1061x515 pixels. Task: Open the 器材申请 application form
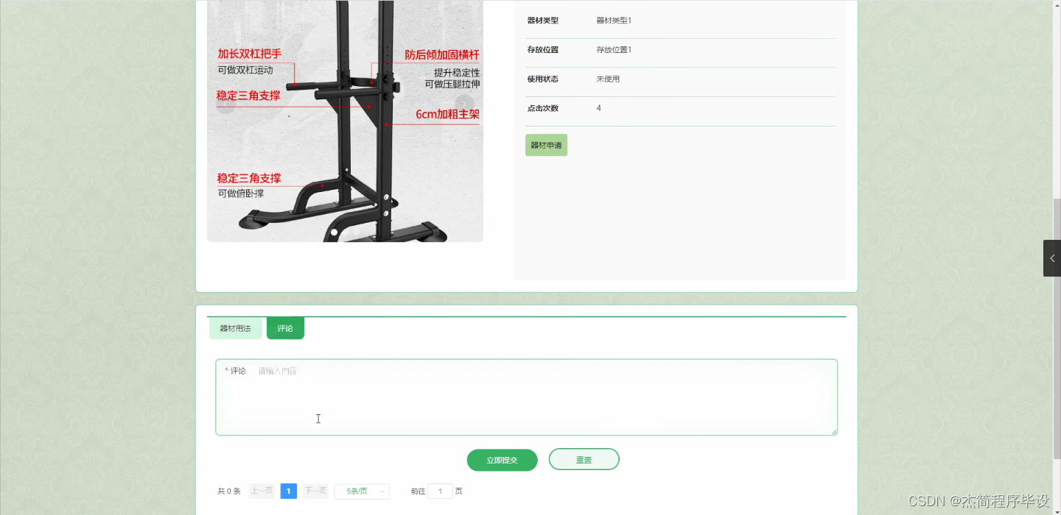[x=546, y=145]
